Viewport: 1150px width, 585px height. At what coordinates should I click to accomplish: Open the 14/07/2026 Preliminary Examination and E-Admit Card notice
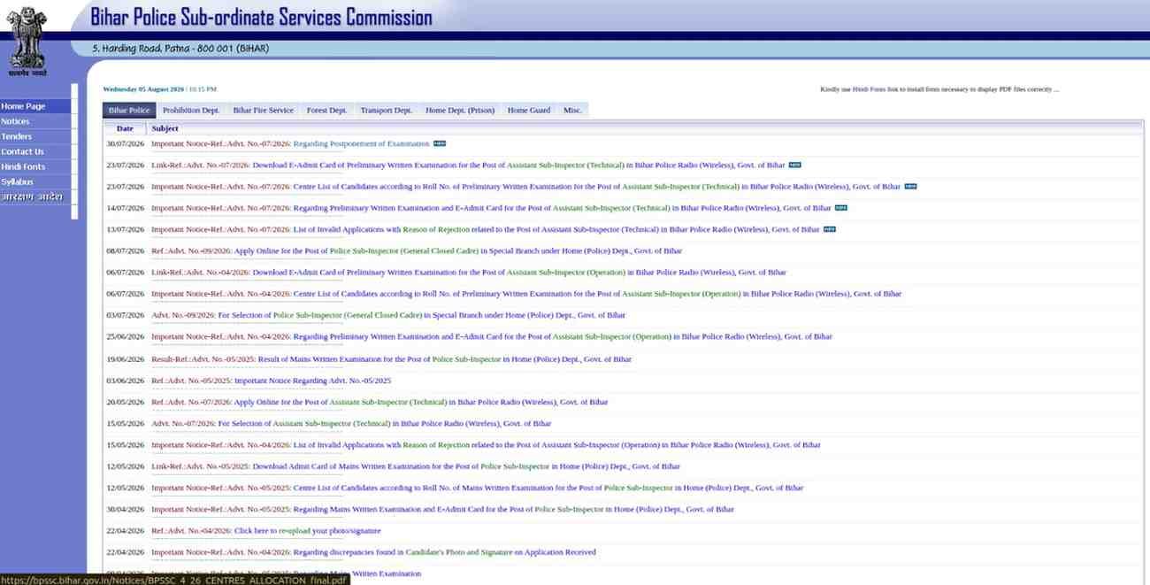(491, 208)
